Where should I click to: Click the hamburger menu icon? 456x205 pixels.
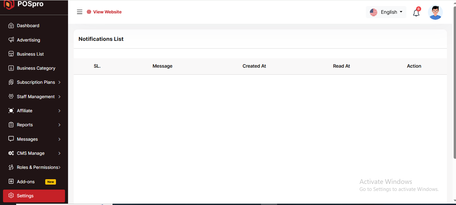(x=79, y=12)
